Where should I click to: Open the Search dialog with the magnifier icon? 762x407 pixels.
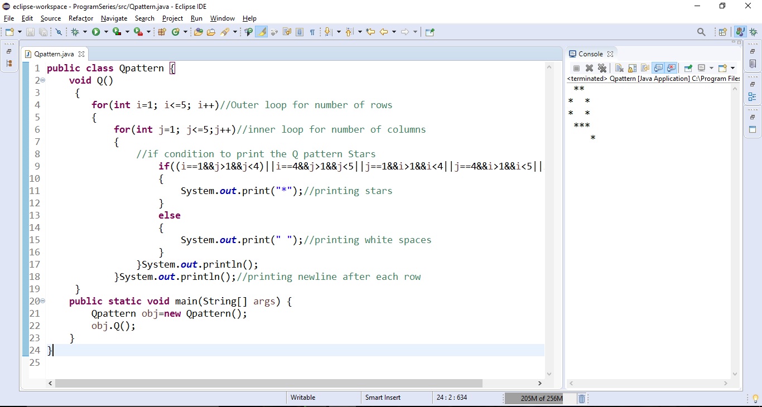click(701, 32)
